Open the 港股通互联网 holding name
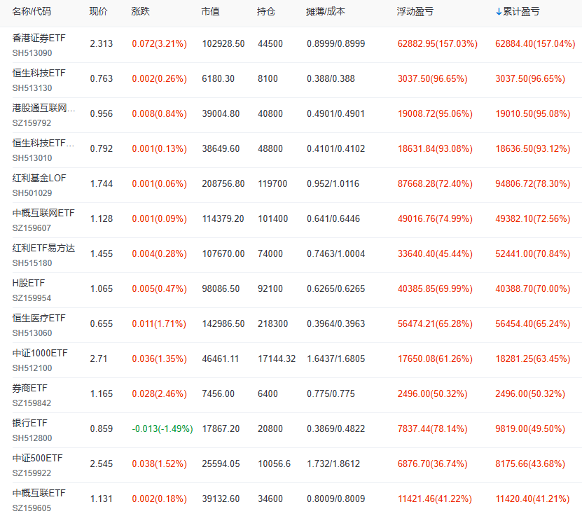 coord(44,108)
